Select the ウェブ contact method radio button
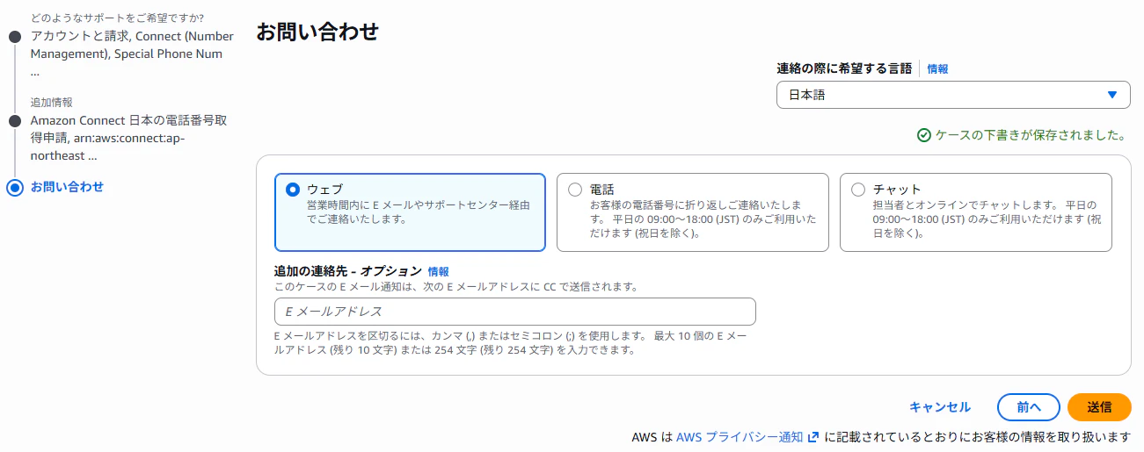This screenshot has height=452, width=1144. coord(293,190)
